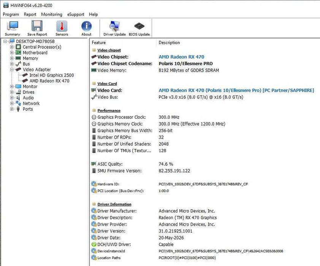Select Audio in the tree
Screen dimensions: 320x266
coord(28,98)
